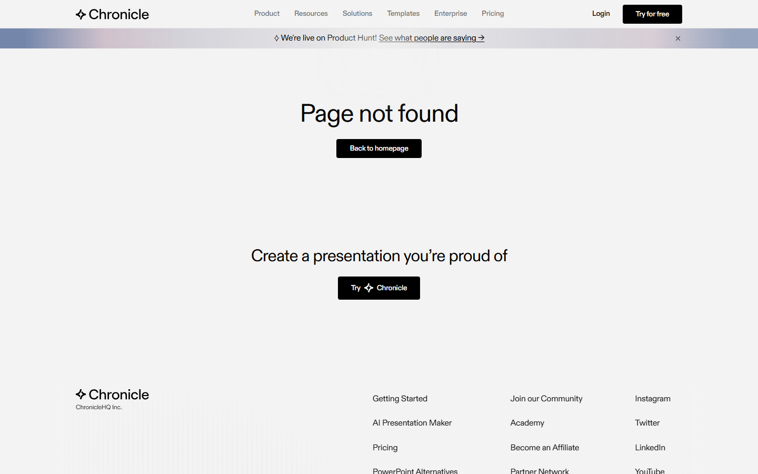
Task: Dismiss the Product Hunt announcement banner
Action: (678, 38)
